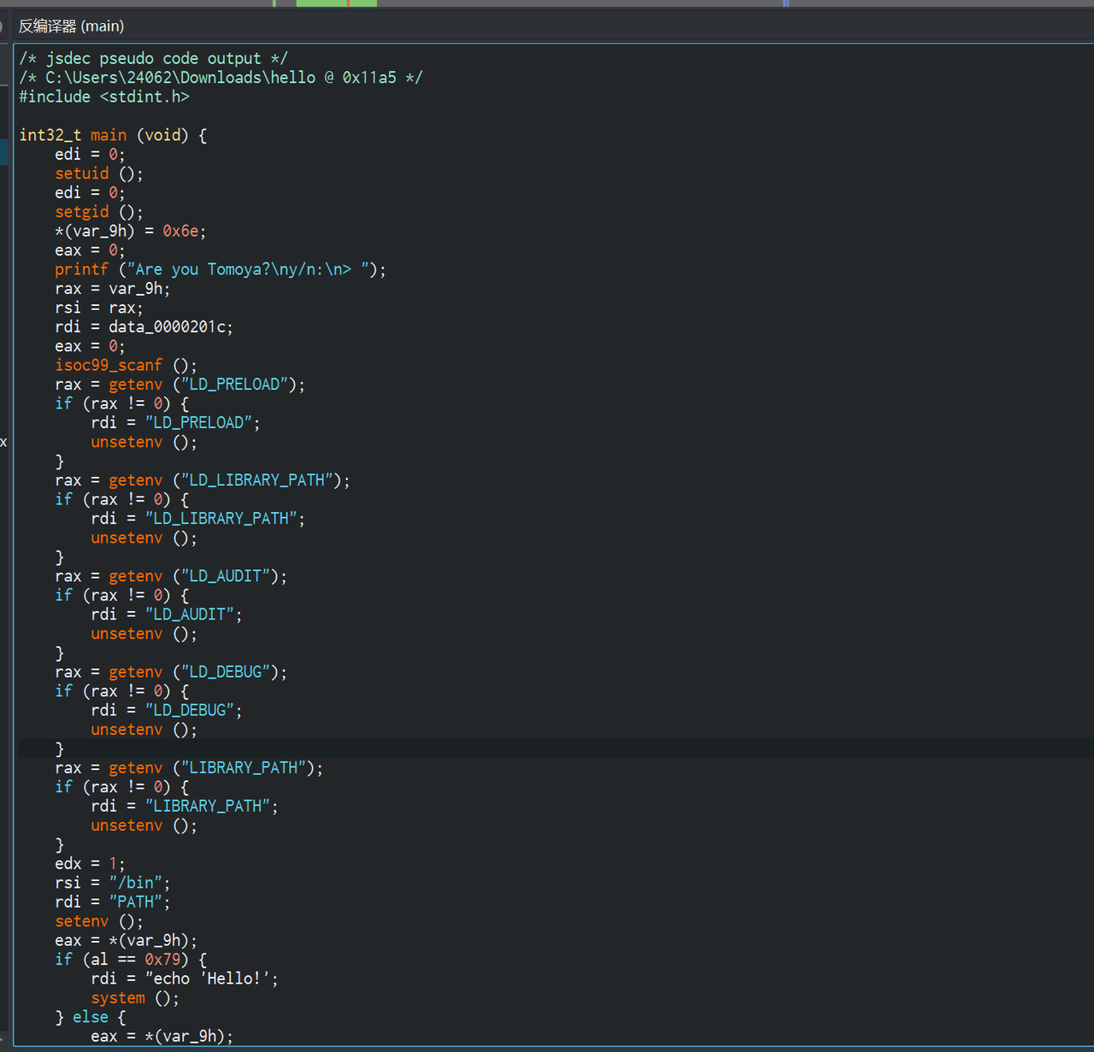Click the setgid () call
1094x1052 pixels.
(99, 212)
